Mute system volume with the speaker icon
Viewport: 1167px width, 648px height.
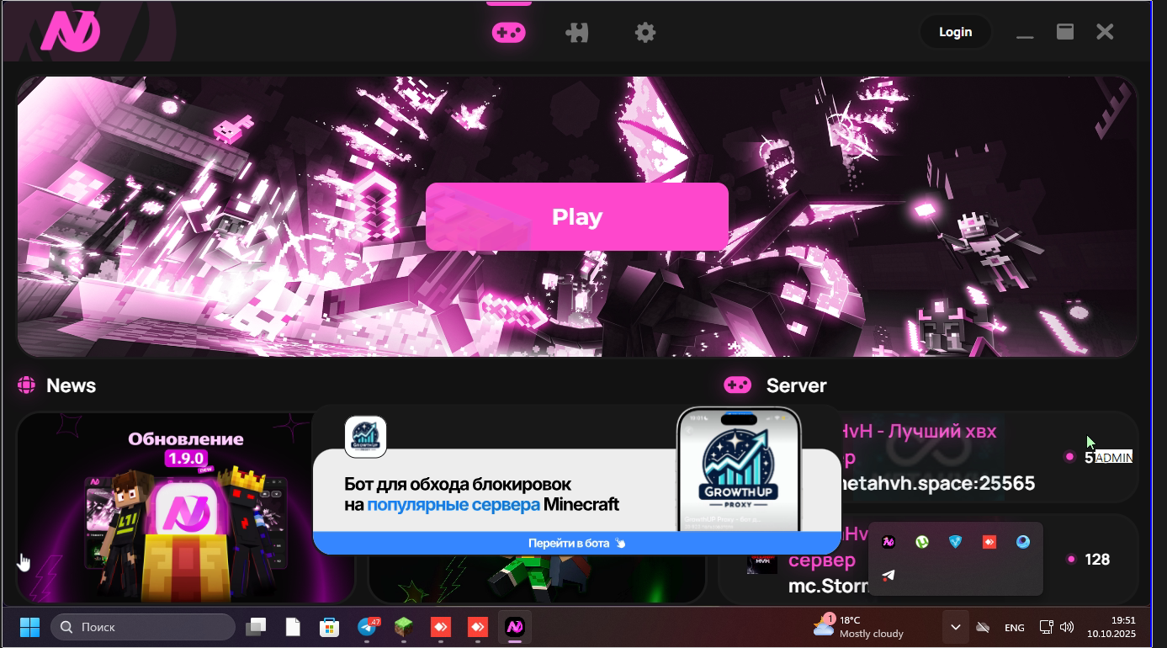(x=1067, y=627)
